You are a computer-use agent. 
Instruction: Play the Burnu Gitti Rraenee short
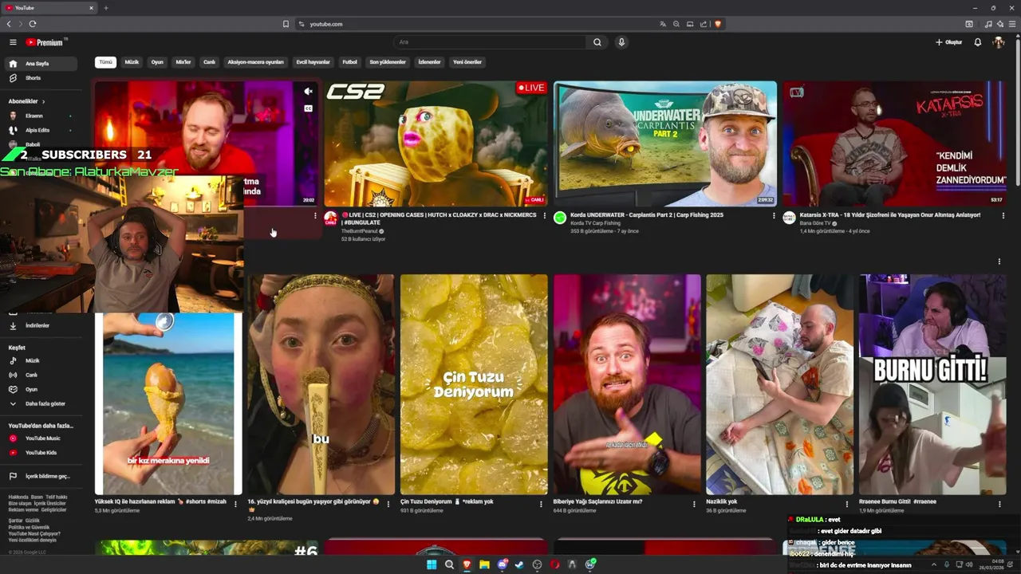tap(932, 384)
